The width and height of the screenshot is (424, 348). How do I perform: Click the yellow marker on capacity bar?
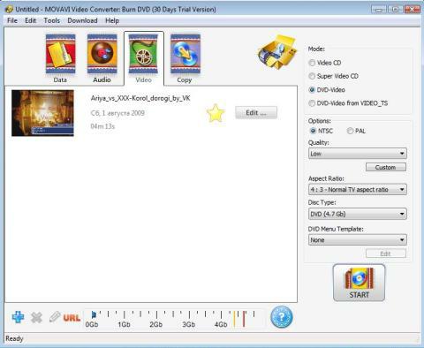pyautogui.click(x=235, y=319)
